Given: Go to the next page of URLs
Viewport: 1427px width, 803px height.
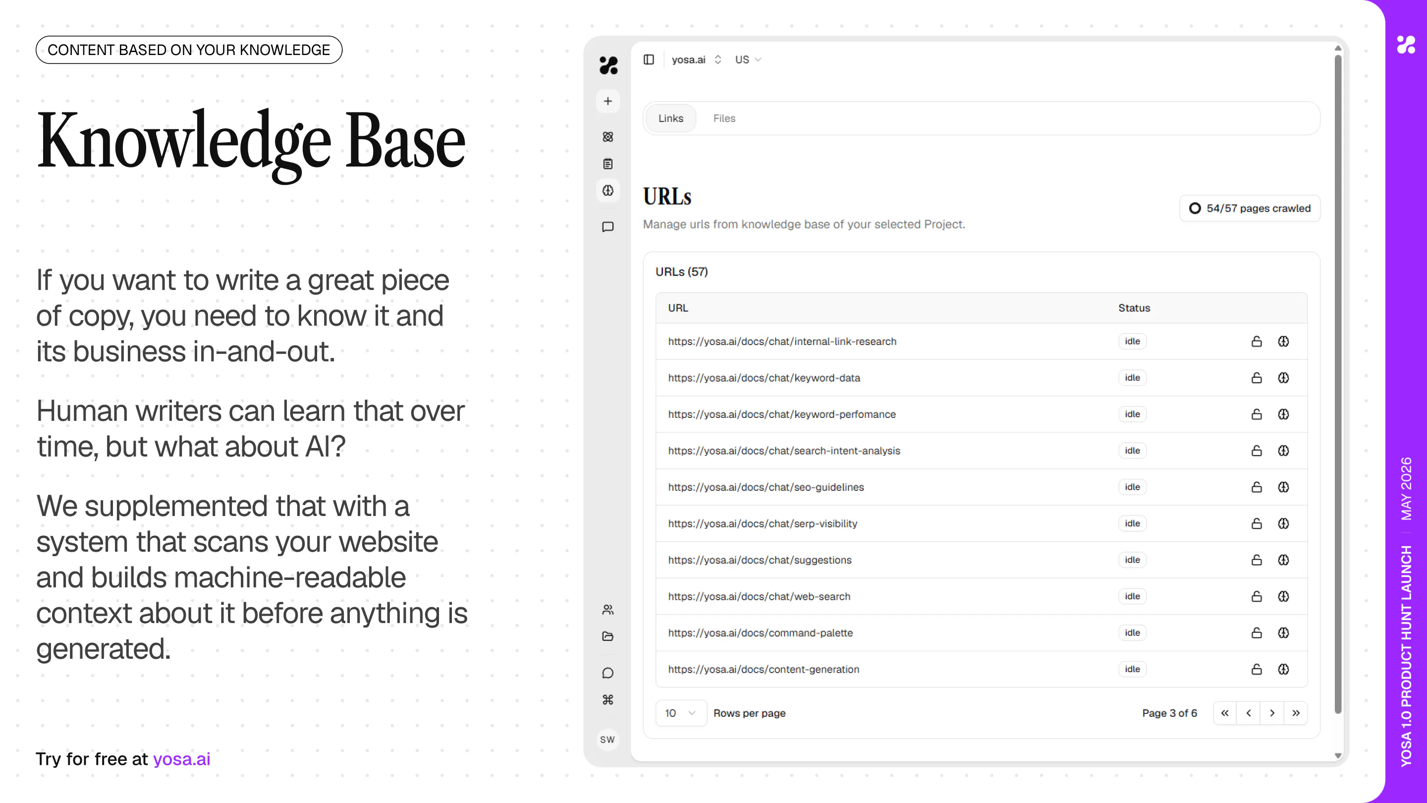Looking at the screenshot, I should [1272, 713].
